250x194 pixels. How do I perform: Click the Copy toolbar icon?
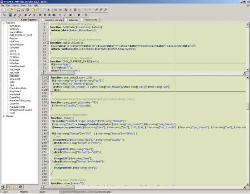point(66,10)
